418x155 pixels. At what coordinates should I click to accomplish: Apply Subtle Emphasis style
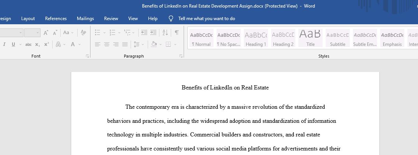(x=365, y=38)
